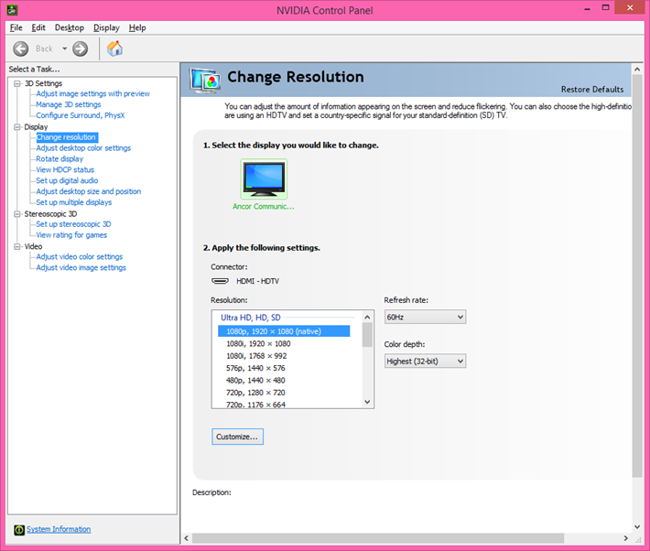Click the System Information link

59,529
